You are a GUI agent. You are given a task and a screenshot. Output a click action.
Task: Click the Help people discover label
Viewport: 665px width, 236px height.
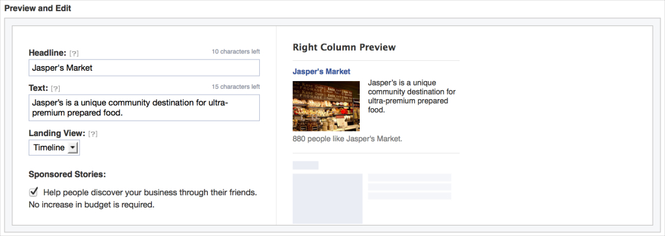click(150, 193)
